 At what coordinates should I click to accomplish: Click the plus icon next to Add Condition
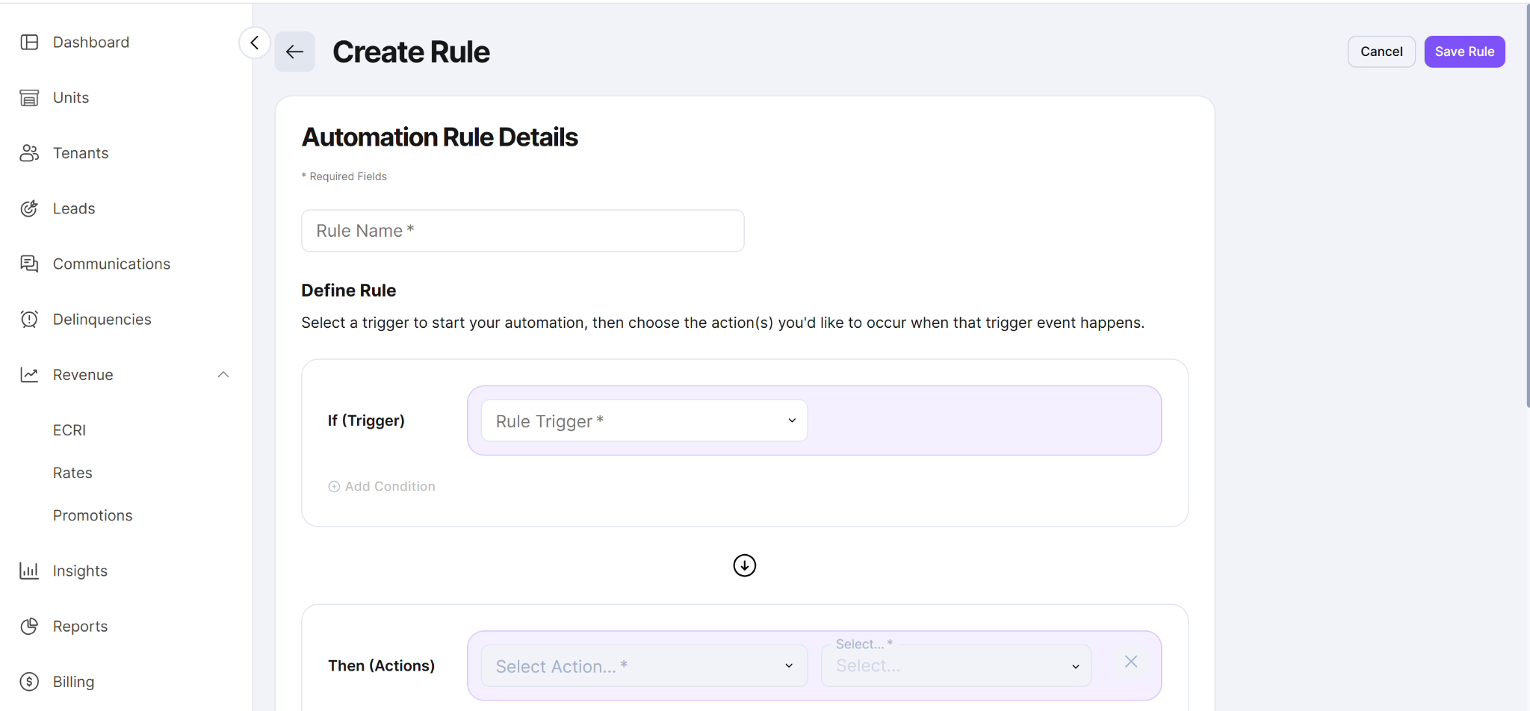click(x=334, y=486)
